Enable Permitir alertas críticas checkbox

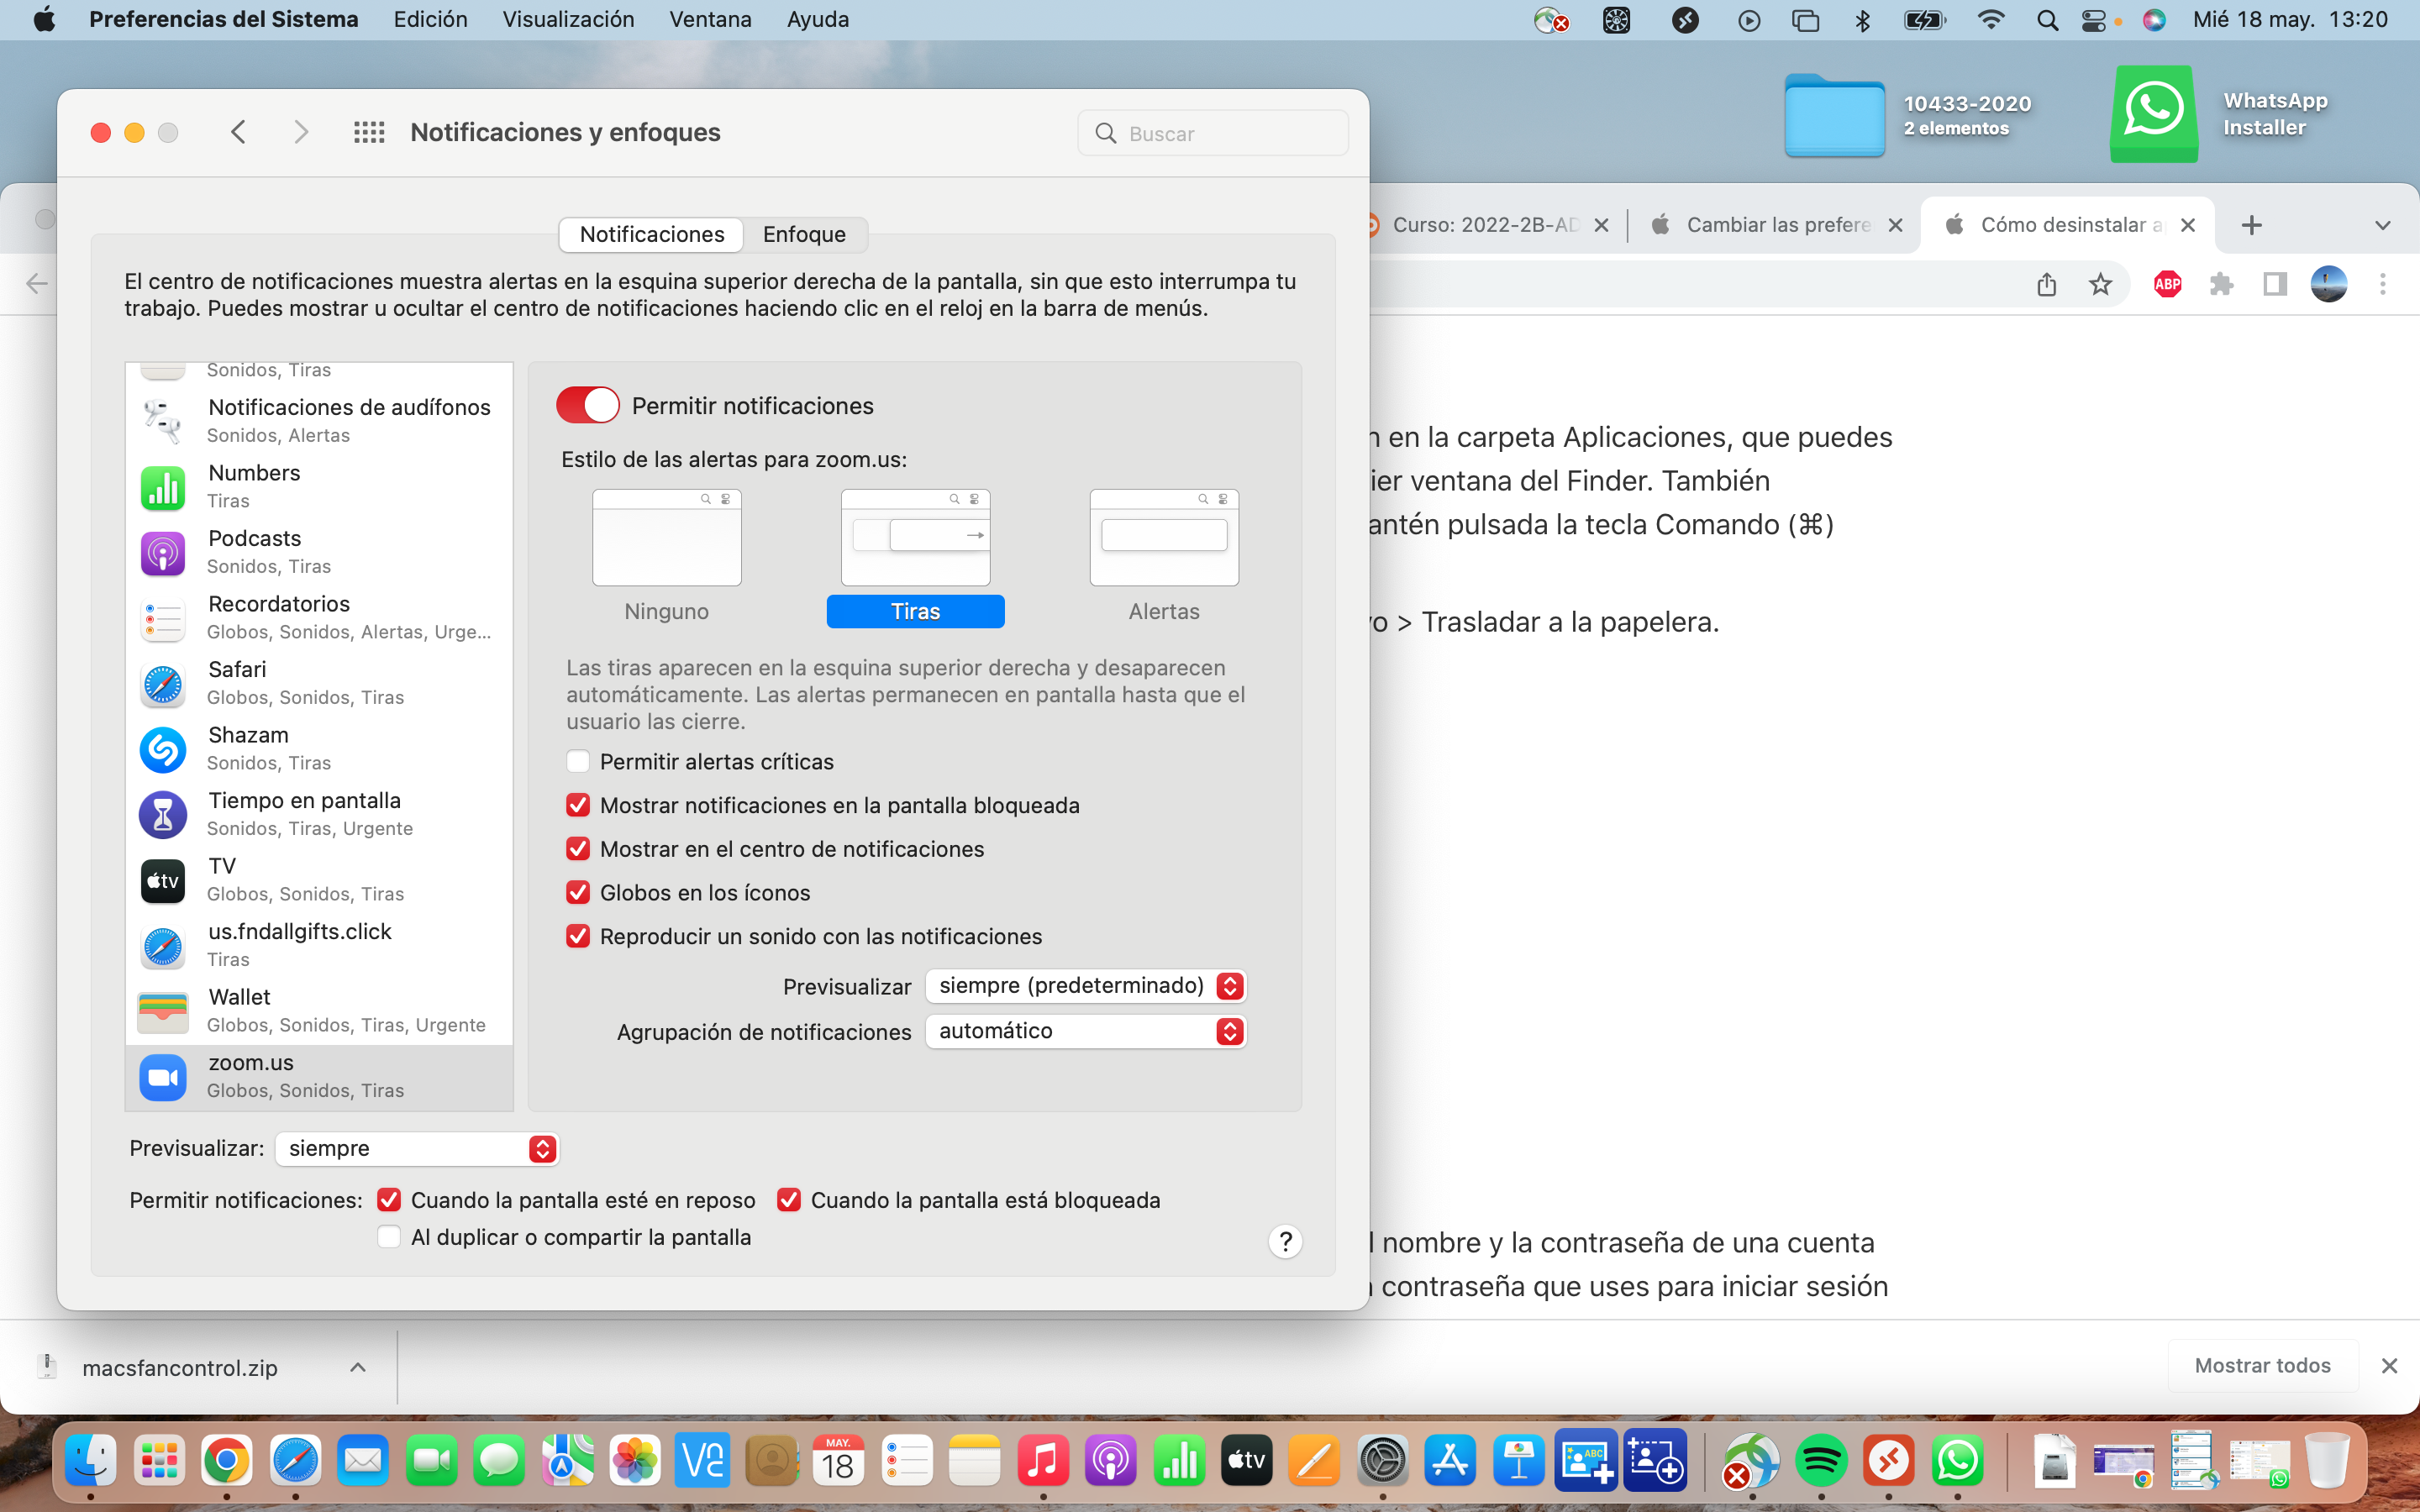click(578, 761)
